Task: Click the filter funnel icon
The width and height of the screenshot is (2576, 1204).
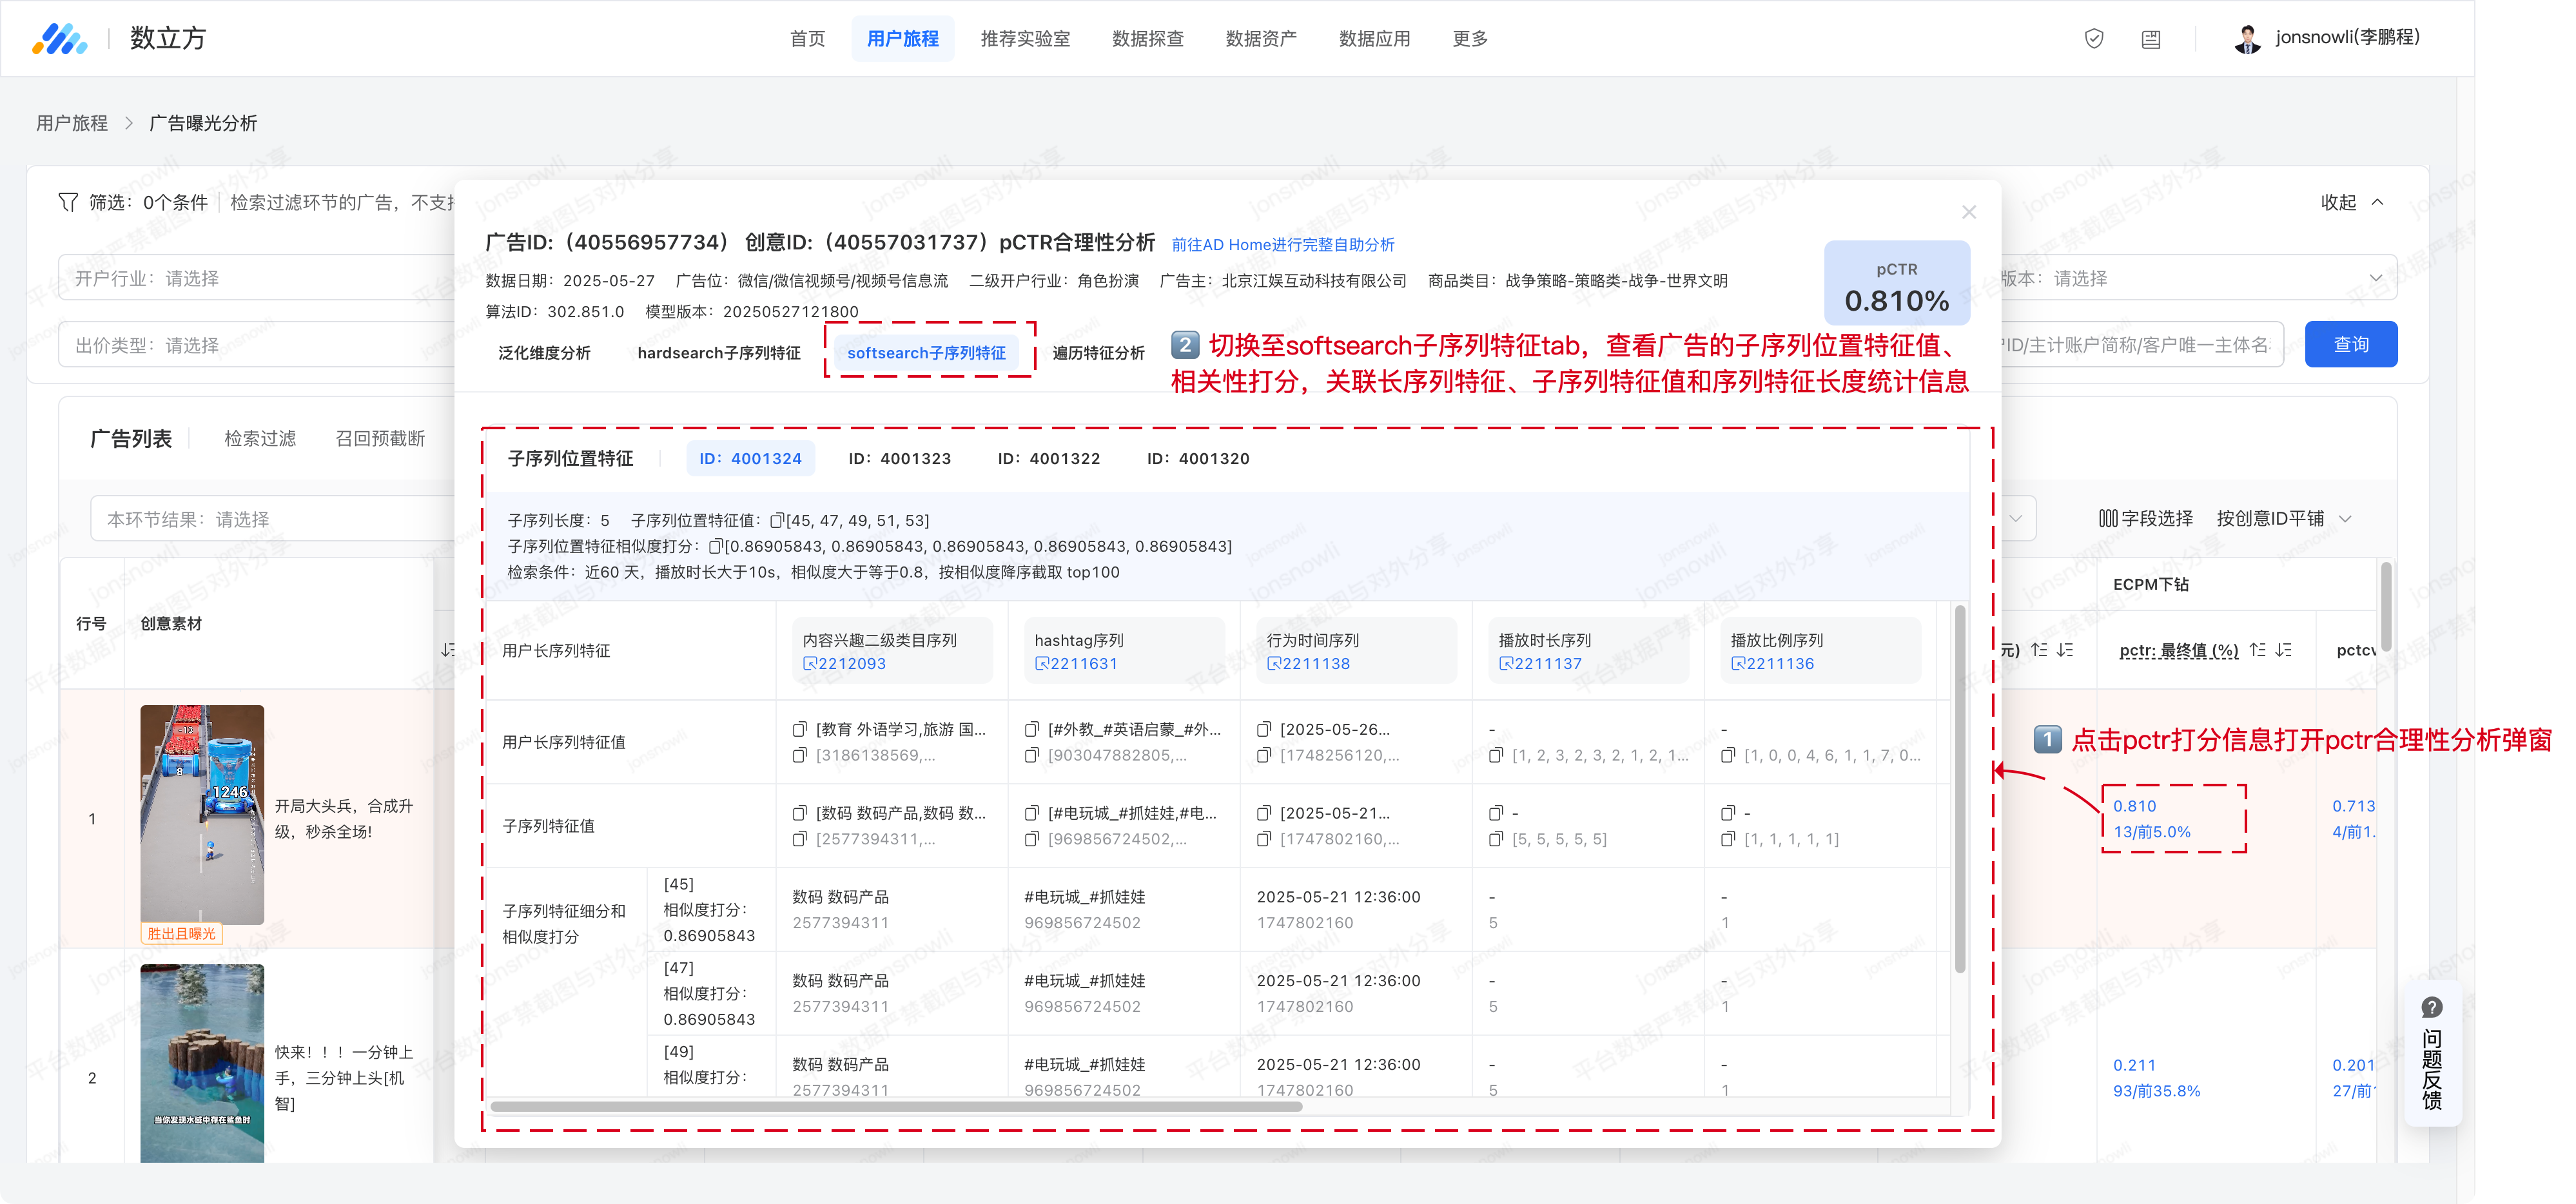Action: pos(68,202)
